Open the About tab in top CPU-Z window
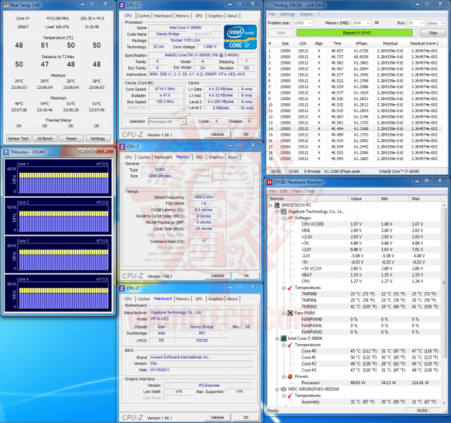451x423 pixels. 232,16
